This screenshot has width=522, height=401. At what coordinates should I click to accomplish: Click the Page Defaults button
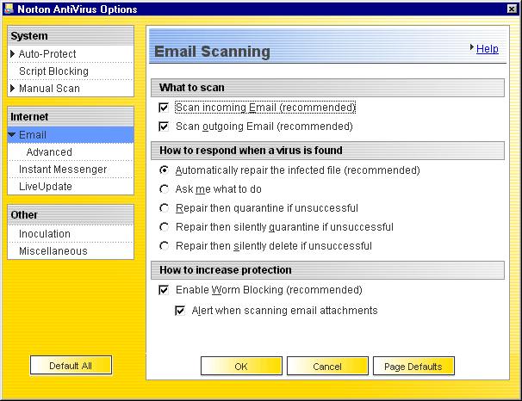[413, 367]
